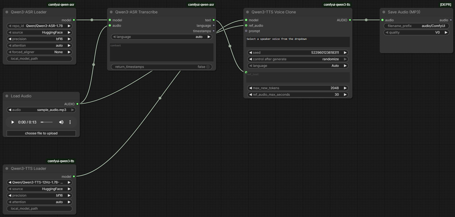Click Transcribe text output port

tap(214, 20)
